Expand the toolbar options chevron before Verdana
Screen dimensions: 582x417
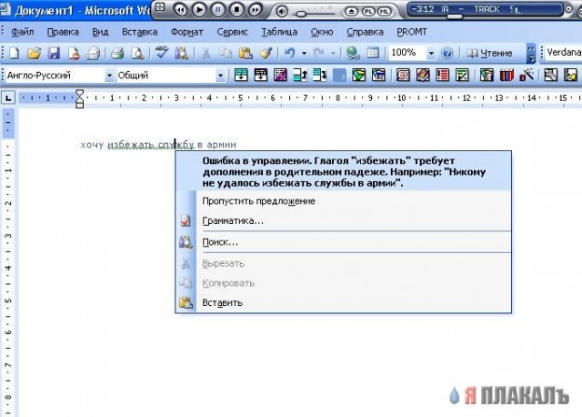(x=531, y=53)
